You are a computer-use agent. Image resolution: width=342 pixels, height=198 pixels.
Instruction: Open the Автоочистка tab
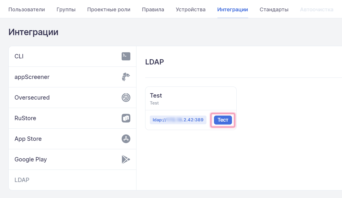pos(316,10)
